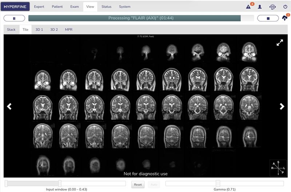Stop the scan with the stop button
Image resolution: width=291 pixels, height=192 pixels.
coord(268,19)
